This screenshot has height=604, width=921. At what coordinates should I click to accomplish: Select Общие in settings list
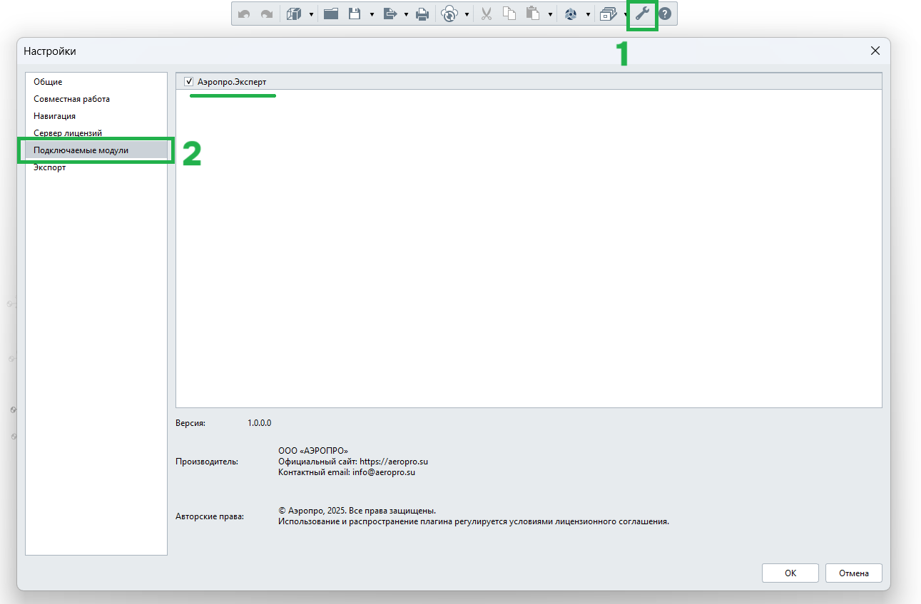click(48, 82)
